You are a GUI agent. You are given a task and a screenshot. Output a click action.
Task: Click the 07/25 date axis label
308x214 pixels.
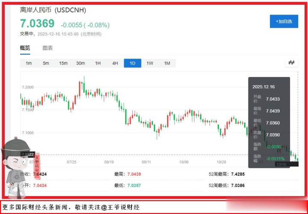[72, 162]
